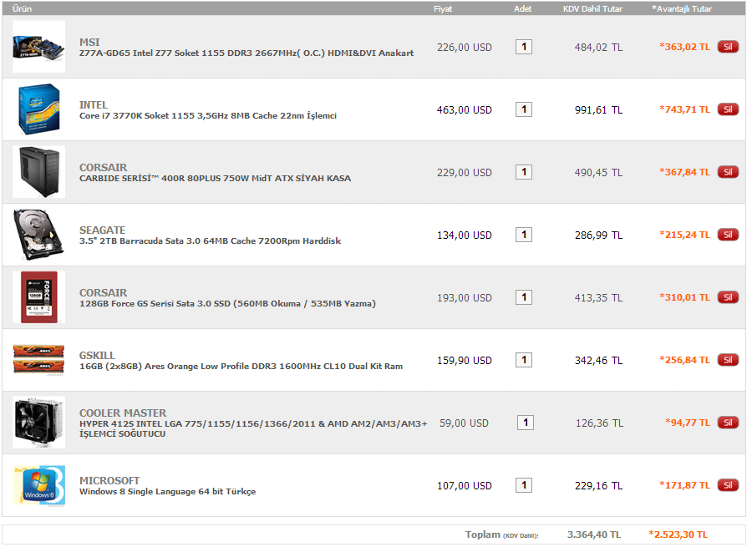
Task: Remove Microsoft Windows 8 from cart
Action: pyautogui.click(x=728, y=485)
